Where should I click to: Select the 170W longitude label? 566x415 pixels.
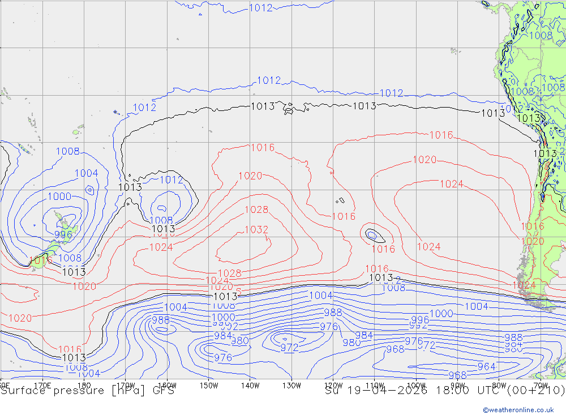126,386
